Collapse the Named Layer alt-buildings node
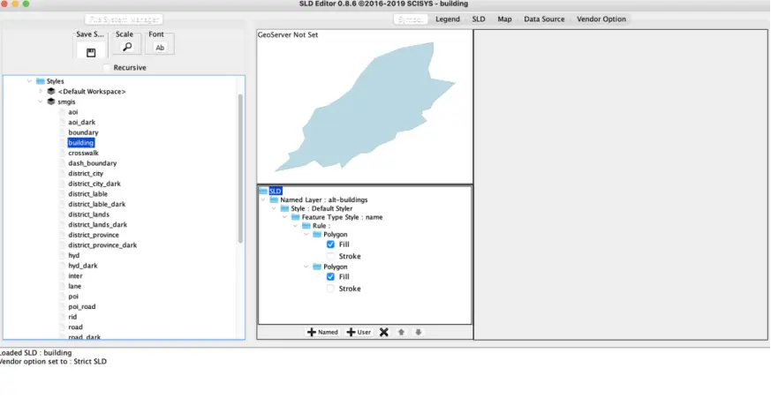 263,200
